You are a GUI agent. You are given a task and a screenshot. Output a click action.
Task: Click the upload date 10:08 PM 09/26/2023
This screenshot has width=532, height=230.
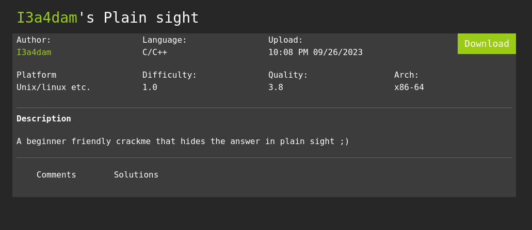point(315,52)
